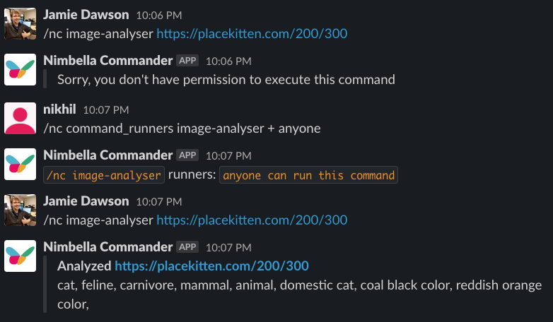
Task: Open placekitten link in Jamie's second message
Action: (x=252, y=220)
